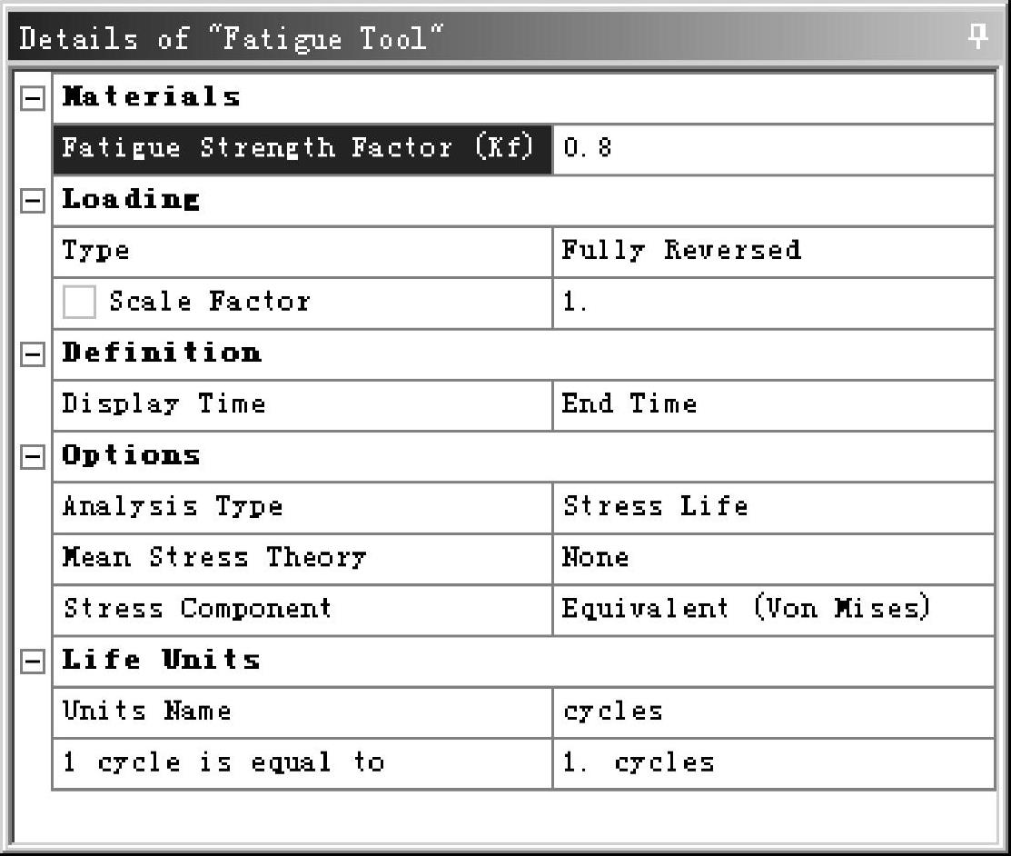This screenshot has height=856, width=1011.
Task: Click the Scale Factor value field
Action: (x=772, y=303)
